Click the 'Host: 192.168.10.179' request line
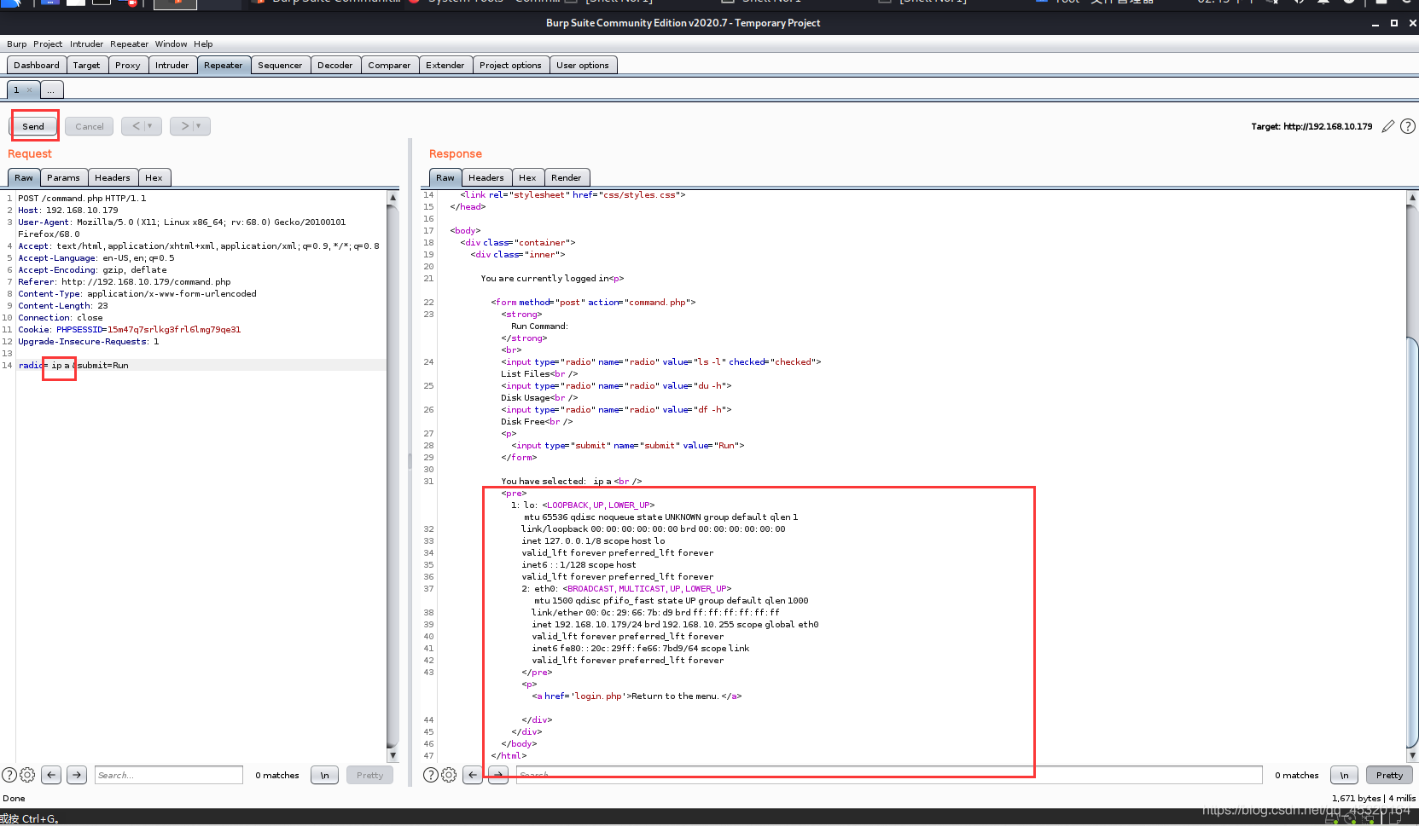1419x826 pixels. tap(68, 210)
